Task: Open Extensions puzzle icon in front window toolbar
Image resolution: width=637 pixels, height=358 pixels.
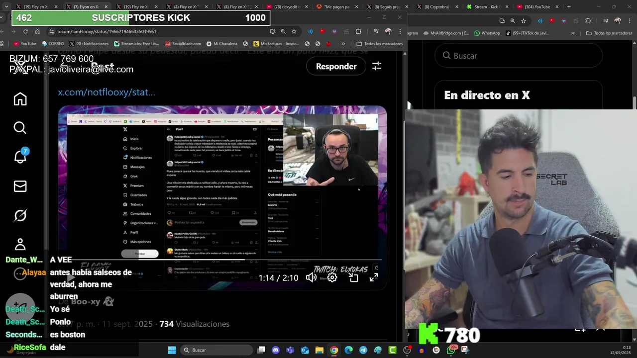Action: click(x=358, y=31)
